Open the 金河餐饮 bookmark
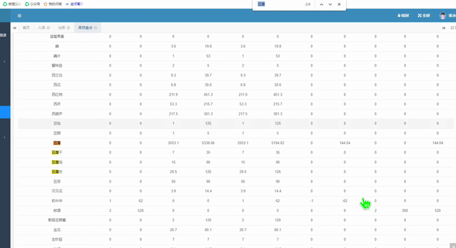The height and width of the screenshot is (248, 456). click(74, 4)
